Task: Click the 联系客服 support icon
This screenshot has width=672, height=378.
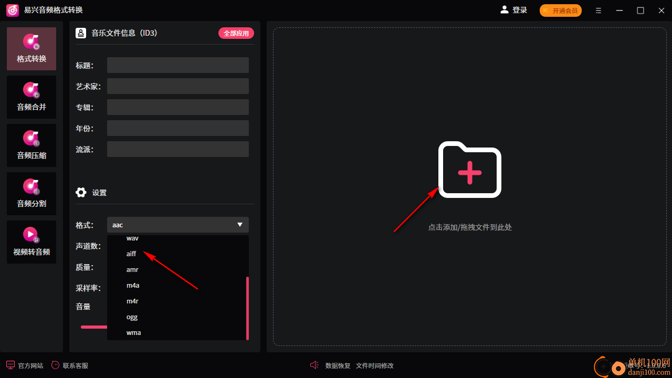Action: click(56, 365)
